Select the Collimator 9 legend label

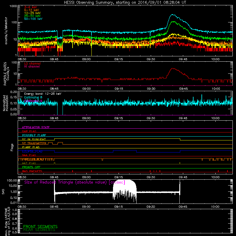point(33,101)
